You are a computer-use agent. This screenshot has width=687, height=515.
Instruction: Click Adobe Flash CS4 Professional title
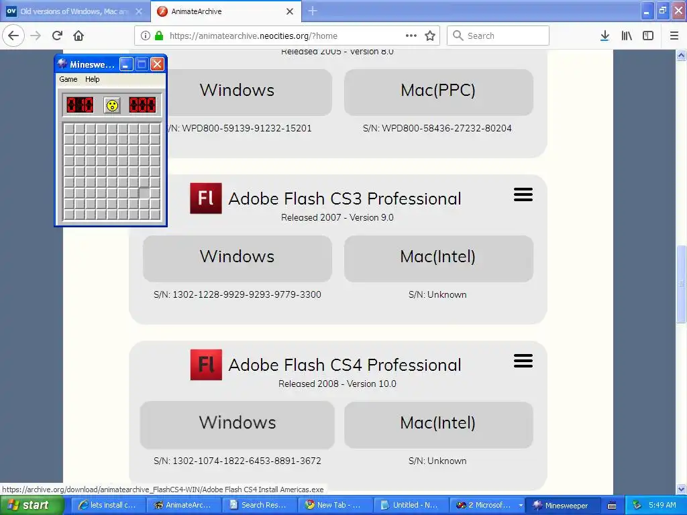point(345,365)
